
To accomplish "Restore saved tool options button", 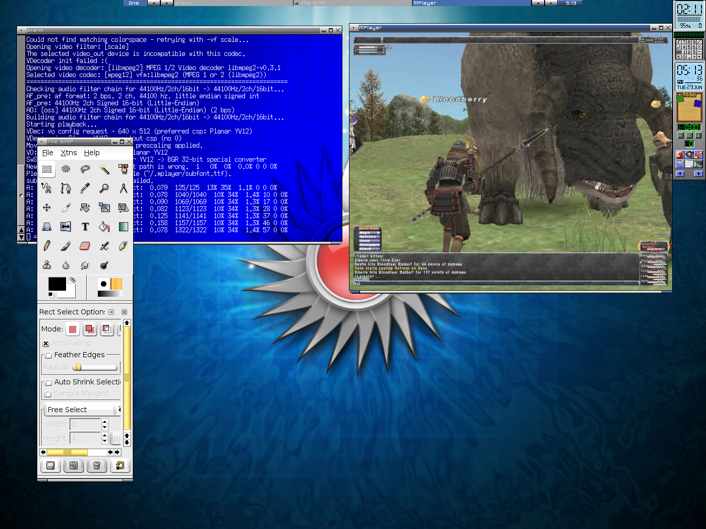I will 74,466.
